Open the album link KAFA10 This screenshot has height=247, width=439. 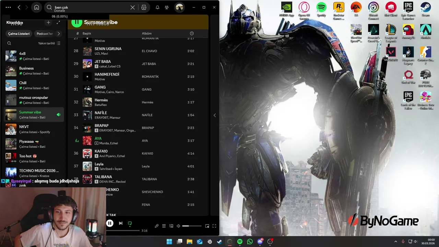coord(147,153)
